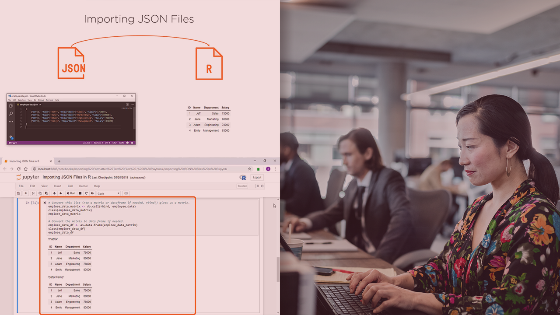This screenshot has width=560, height=315.
Task: Restart kernel and re-run the whole notebook
Action: 92,193
